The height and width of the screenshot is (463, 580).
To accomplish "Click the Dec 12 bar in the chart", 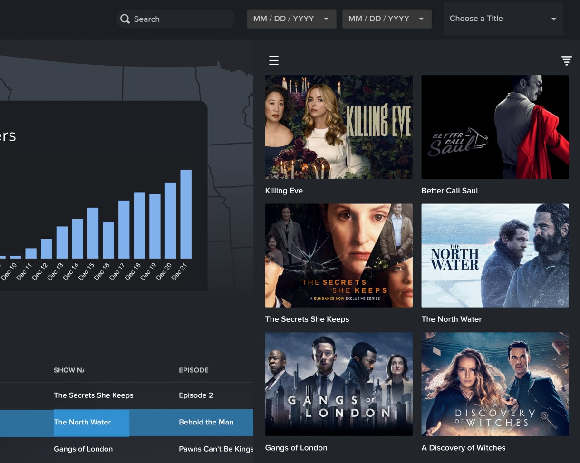I will click(47, 249).
